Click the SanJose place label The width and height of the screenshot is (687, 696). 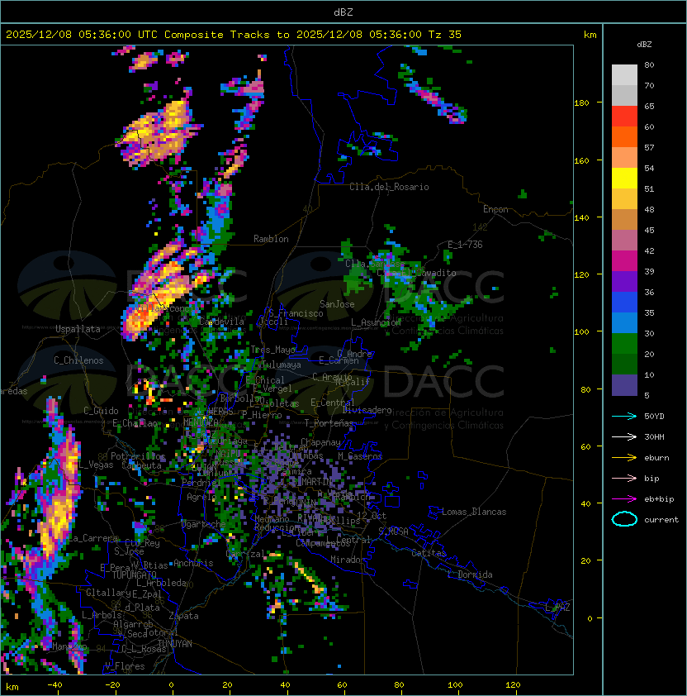[337, 304]
